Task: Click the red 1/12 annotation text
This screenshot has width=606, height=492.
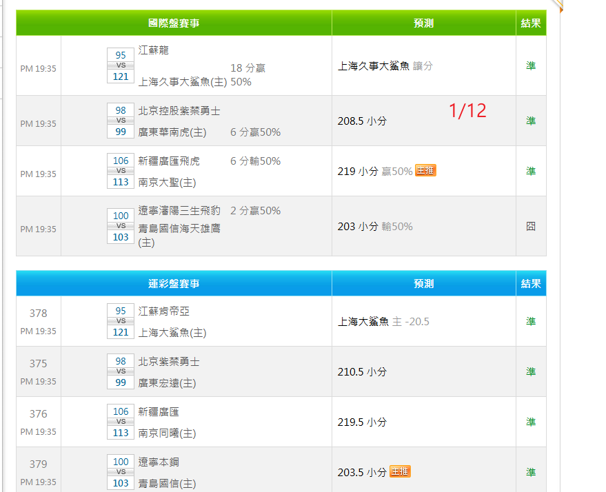Action: point(467,110)
